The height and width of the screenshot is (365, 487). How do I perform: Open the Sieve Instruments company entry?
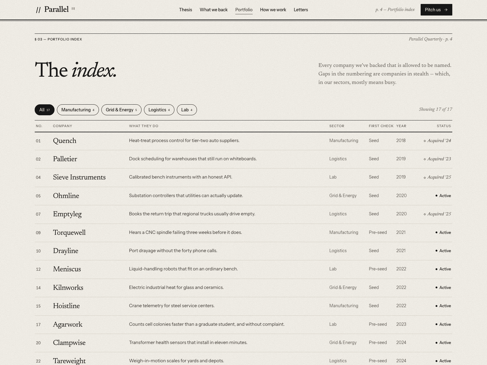coord(79,177)
